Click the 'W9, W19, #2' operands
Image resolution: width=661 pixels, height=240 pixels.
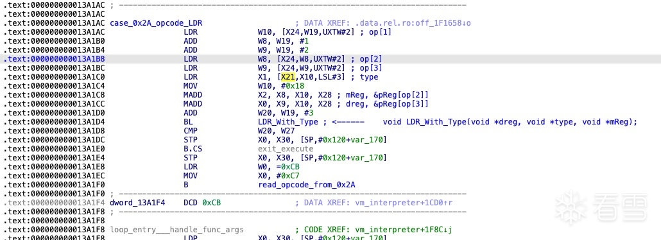click(283, 50)
